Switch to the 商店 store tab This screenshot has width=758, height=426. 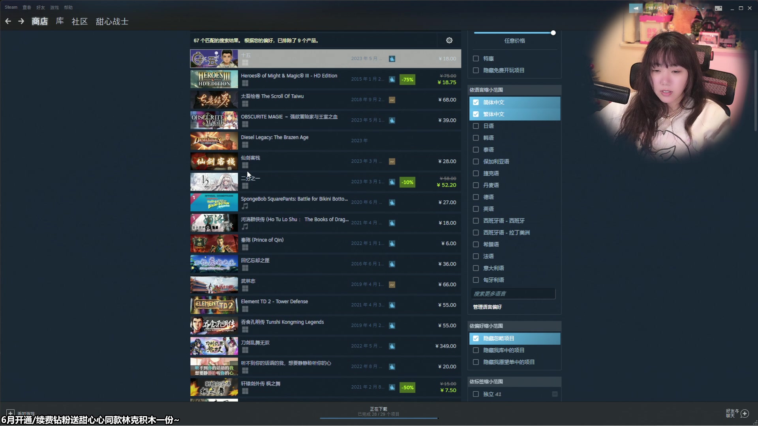click(x=40, y=21)
